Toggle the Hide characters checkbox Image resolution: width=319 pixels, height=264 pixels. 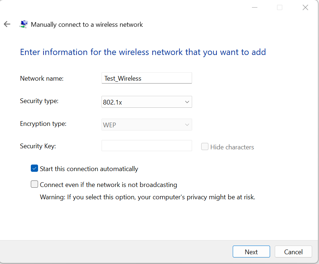pos(205,146)
